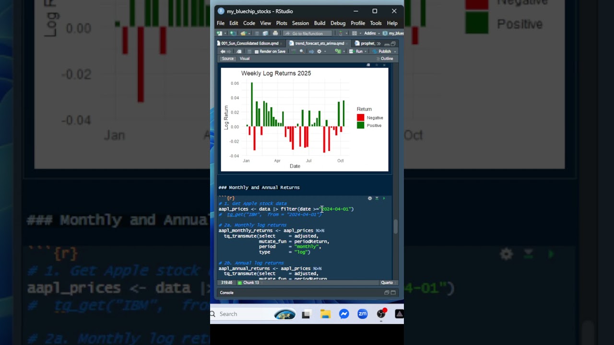Click the version control git icon
The height and width of the screenshot is (345, 614).
tap(341, 33)
